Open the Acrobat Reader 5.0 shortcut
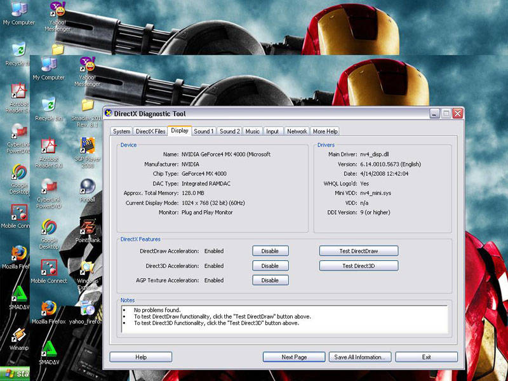This screenshot has height=381, width=508. click(x=49, y=153)
